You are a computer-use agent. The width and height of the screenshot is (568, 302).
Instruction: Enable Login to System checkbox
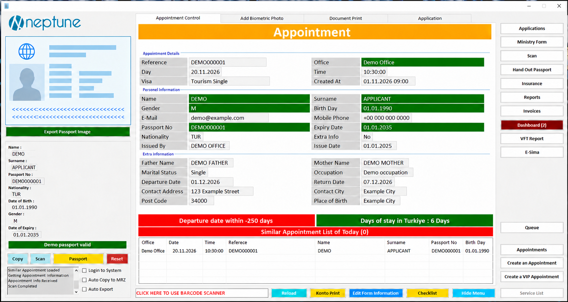84,270
